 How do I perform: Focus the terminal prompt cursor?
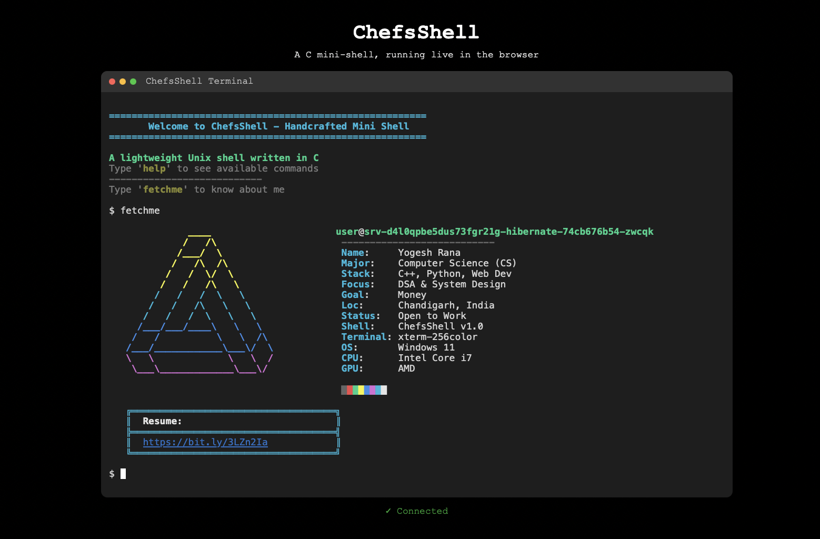click(123, 474)
